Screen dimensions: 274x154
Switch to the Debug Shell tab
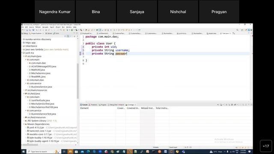point(113,105)
